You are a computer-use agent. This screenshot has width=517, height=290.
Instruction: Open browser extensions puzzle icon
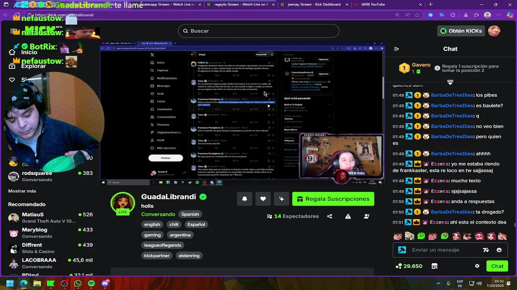click(x=453, y=15)
